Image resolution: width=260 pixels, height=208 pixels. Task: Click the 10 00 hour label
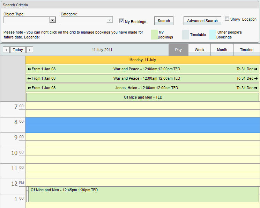click(17, 153)
